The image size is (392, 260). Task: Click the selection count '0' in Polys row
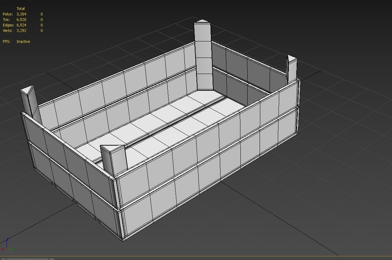pos(41,14)
